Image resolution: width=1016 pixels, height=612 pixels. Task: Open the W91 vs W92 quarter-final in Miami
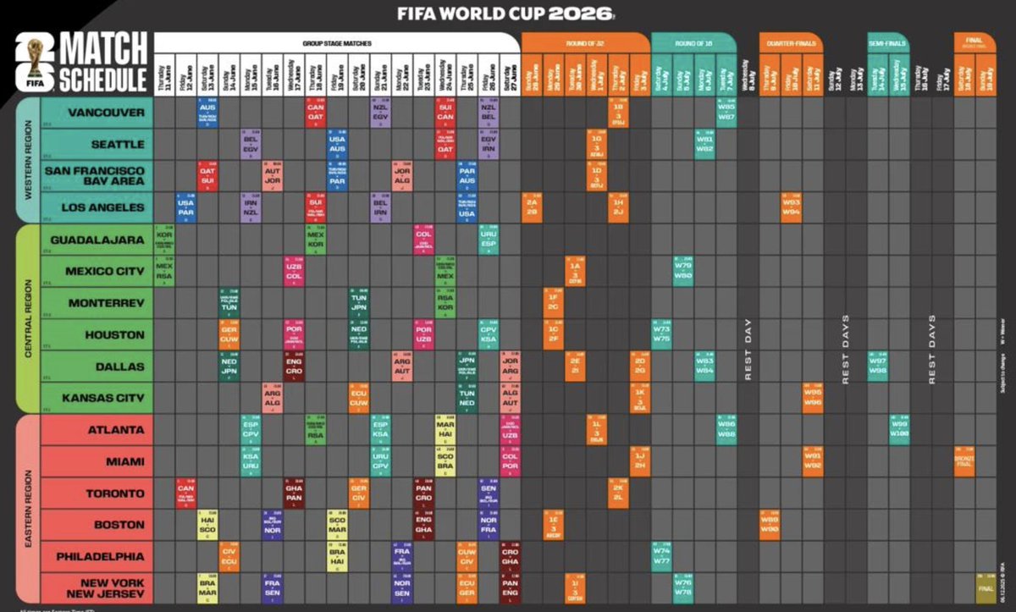click(x=813, y=462)
